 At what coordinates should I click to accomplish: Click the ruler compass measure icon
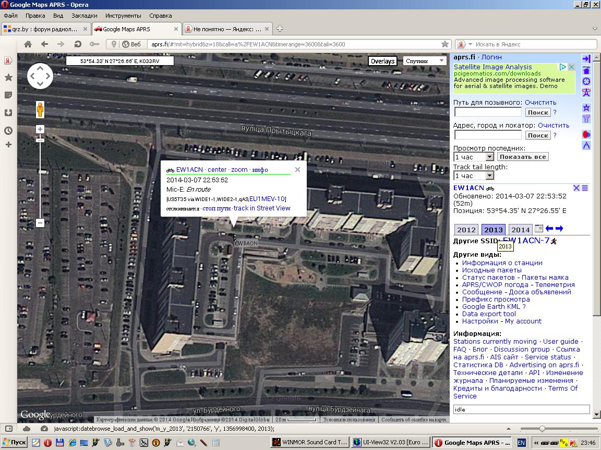click(x=586, y=146)
